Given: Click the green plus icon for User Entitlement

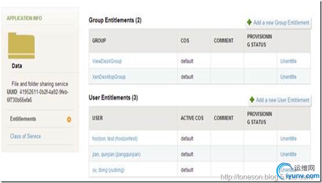Looking at the screenshot, I should click(x=252, y=100).
